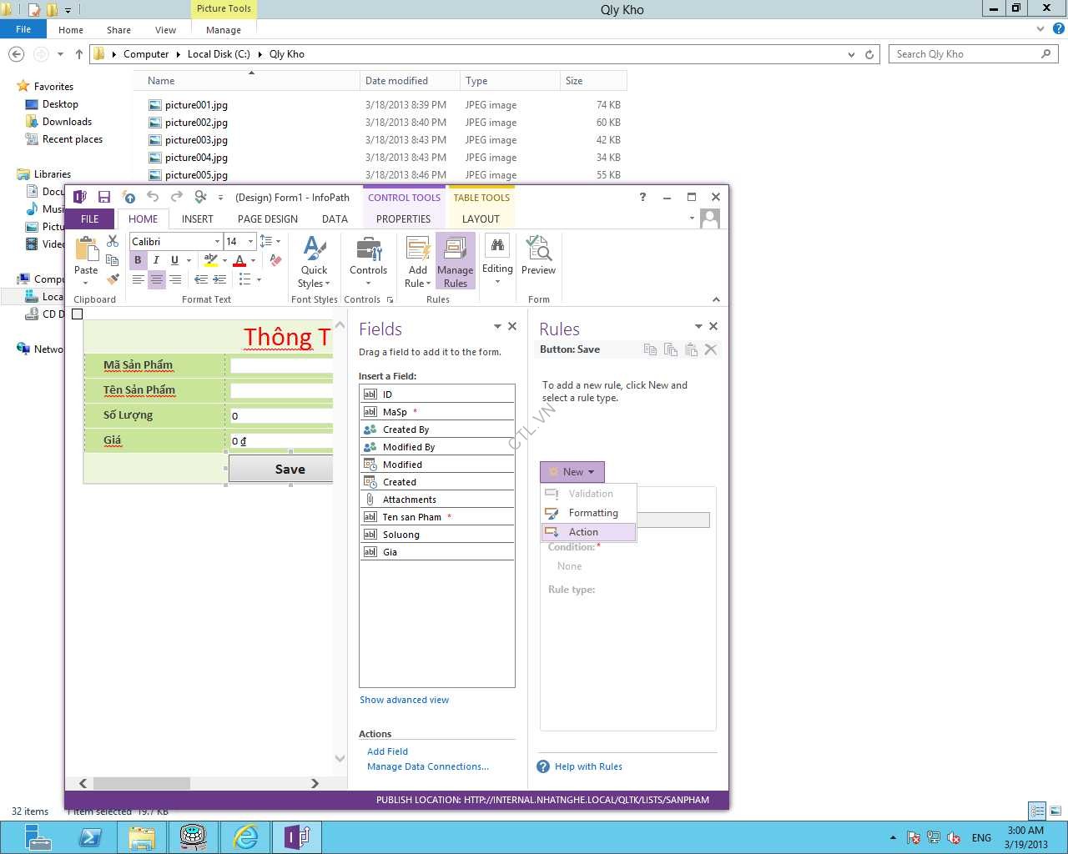Switch to the PAGE DESIGN ribbon tab
The height and width of the screenshot is (854, 1068).
tap(267, 219)
